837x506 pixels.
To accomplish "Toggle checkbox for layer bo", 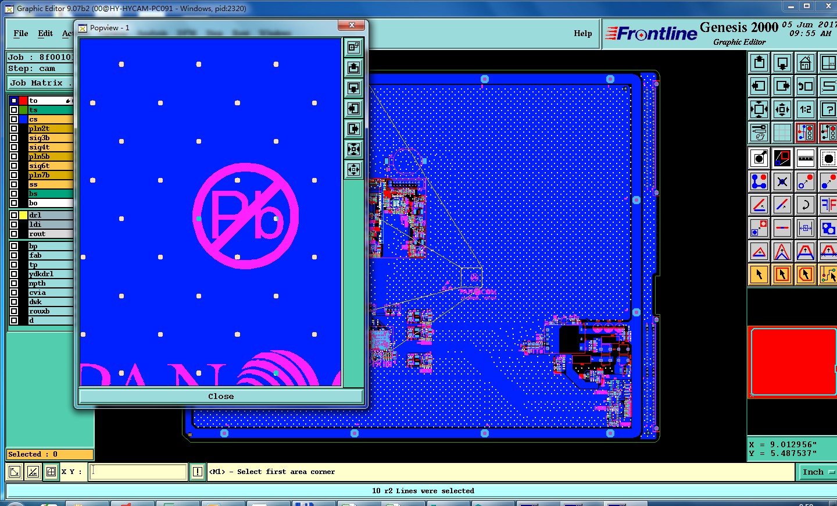I will (x=14, y=203).
